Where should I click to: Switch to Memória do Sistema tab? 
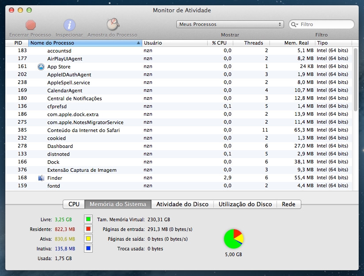(x=118, y=204)
